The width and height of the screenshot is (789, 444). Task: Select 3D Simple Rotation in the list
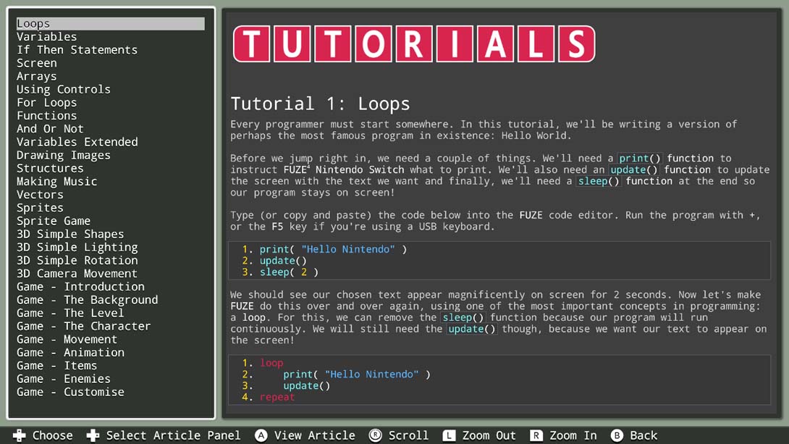click(x=77, y=260)
